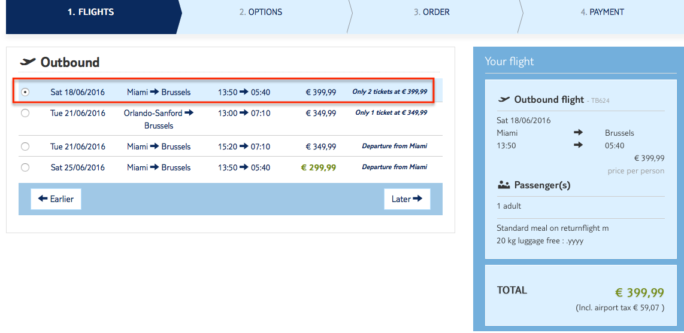
Task: Click the 'Incl. airport tax € 59,07' text
Action: [x=620, y=308]
